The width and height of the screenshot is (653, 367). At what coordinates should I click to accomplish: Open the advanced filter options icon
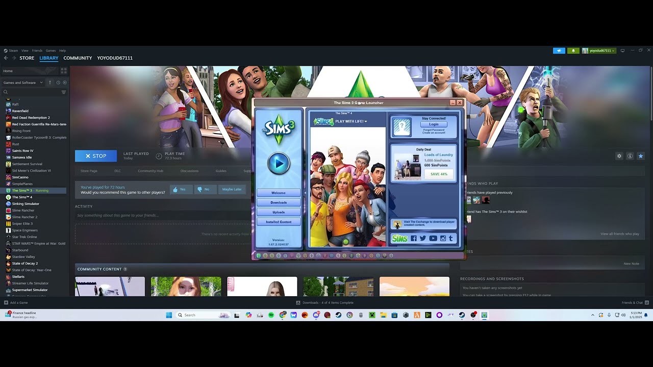click(64, 92)
